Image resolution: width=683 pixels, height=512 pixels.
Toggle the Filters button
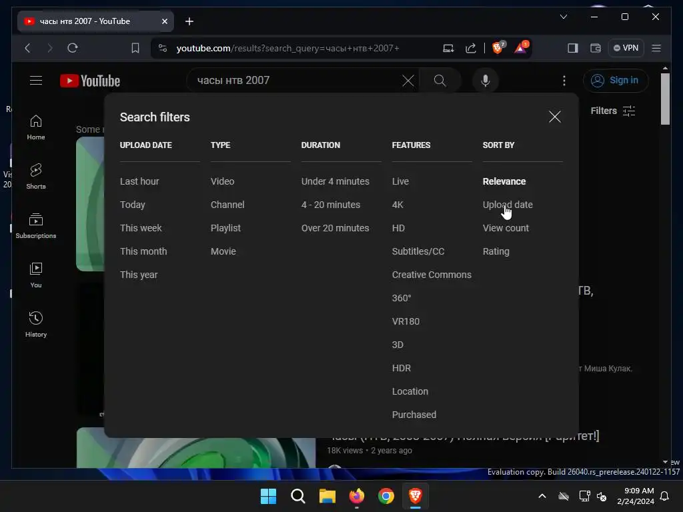click(613, 111)
